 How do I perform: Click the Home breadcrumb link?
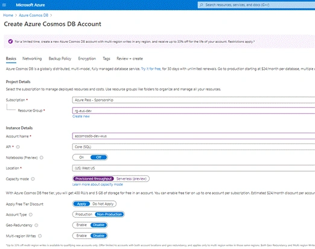8,15
